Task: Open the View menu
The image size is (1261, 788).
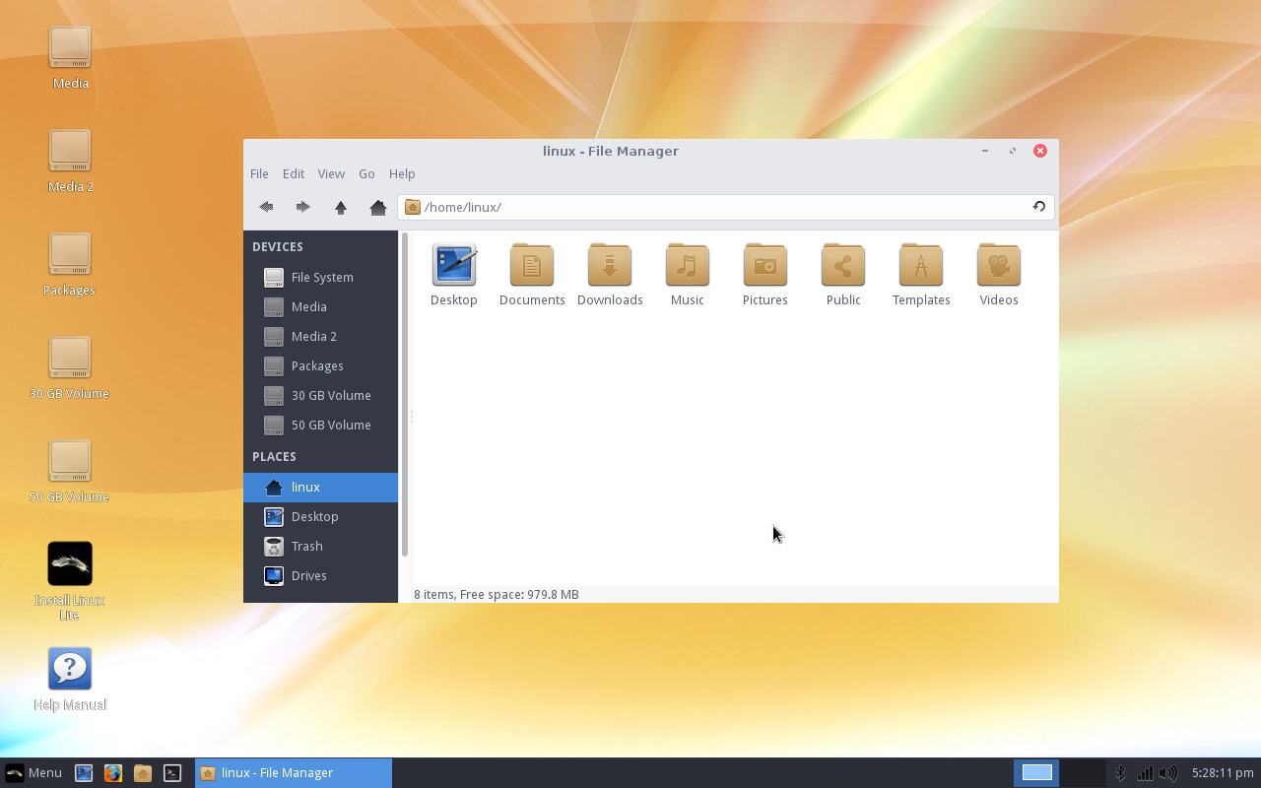Action: tap(331, 173)
